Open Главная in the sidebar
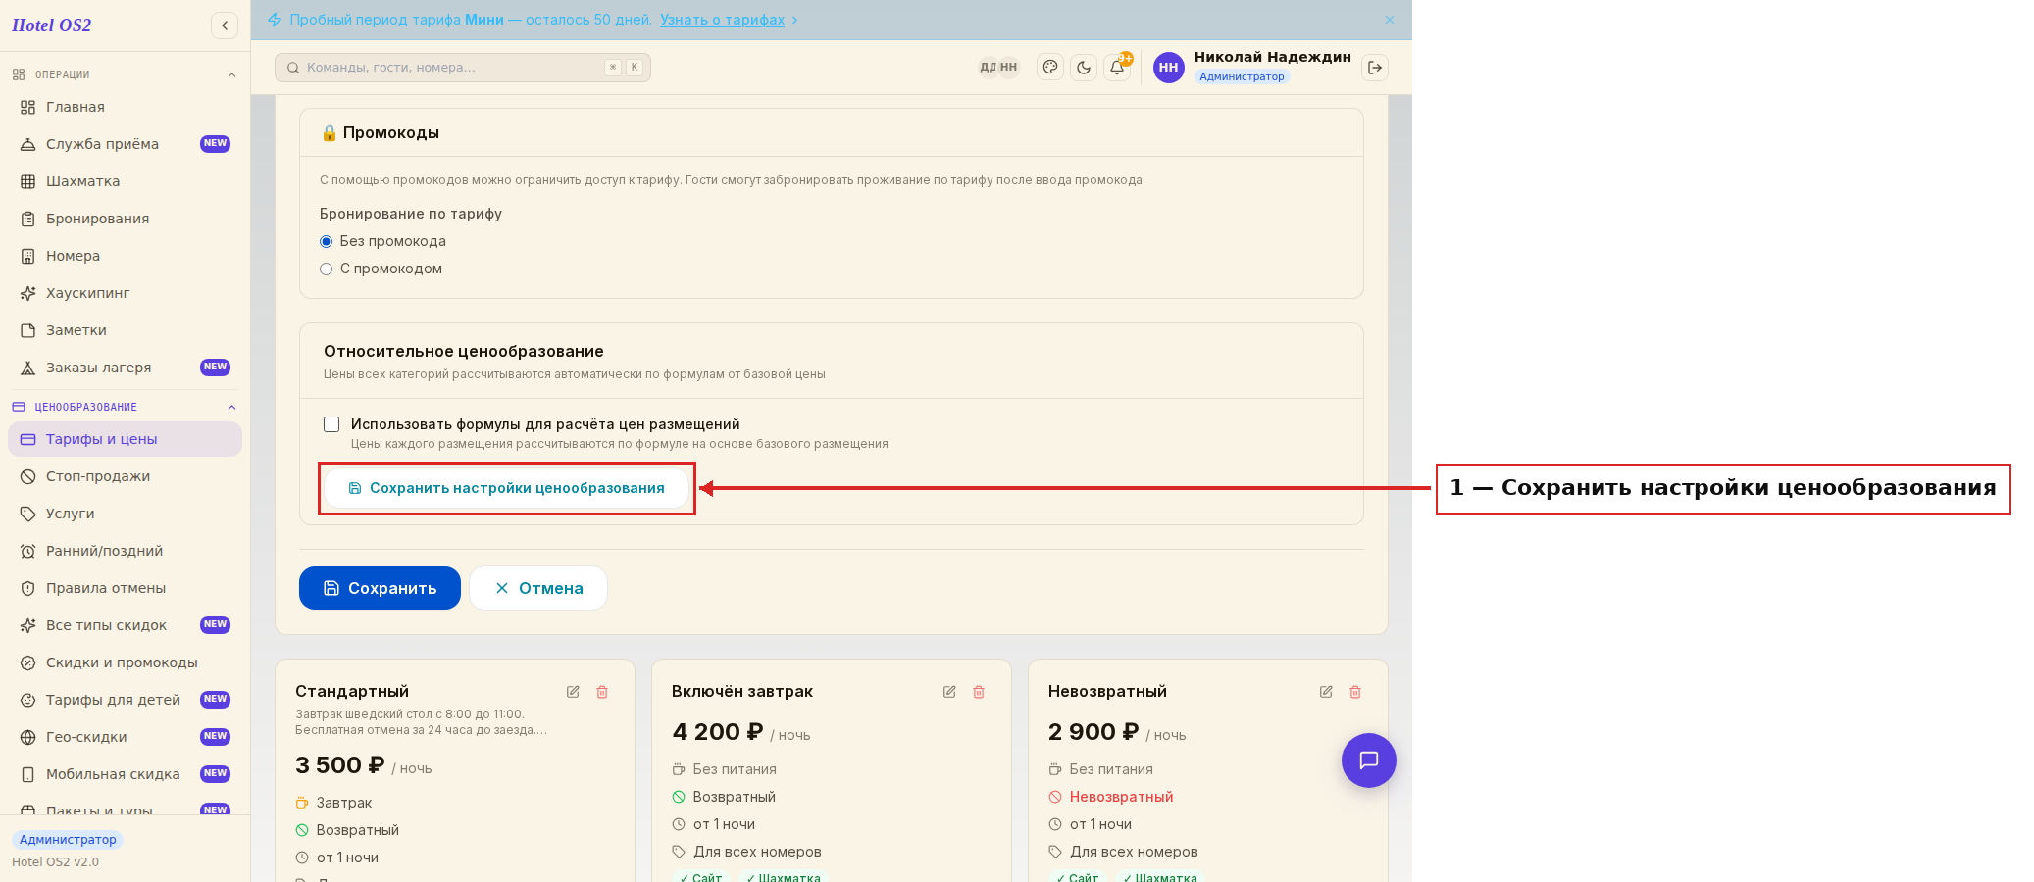 [125, 107]
